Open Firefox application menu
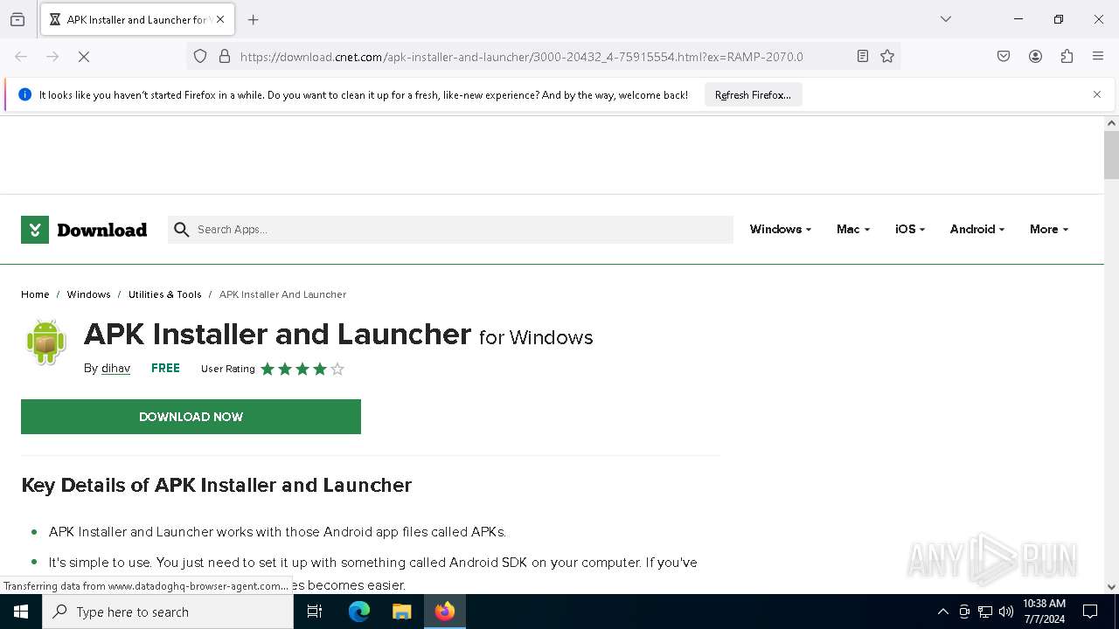This screenshot has height=629, width=1119. pyautogui.click(x=1098, y=57)
